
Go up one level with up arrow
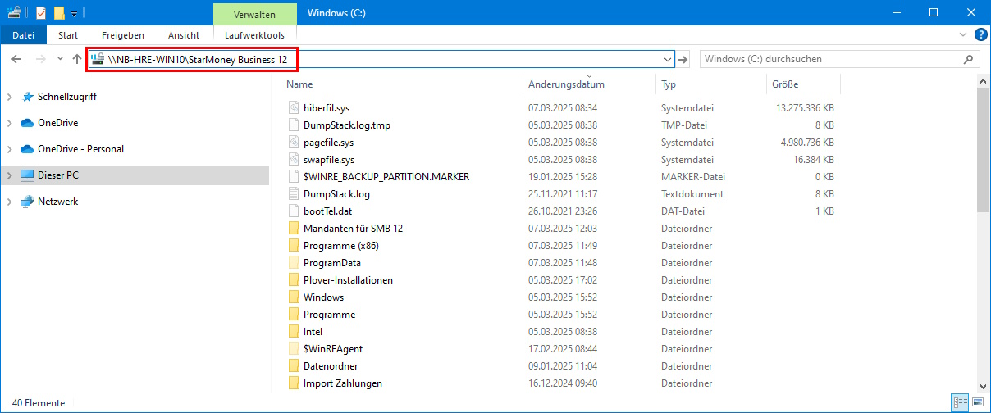[x=77, y=59]
